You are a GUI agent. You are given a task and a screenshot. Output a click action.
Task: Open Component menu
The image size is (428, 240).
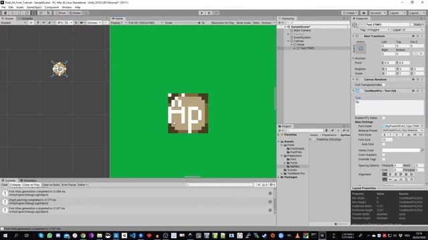51,7
